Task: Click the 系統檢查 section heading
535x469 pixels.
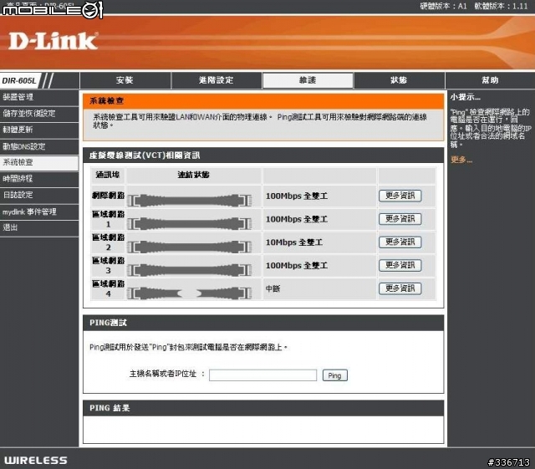Action: [107, 101]
